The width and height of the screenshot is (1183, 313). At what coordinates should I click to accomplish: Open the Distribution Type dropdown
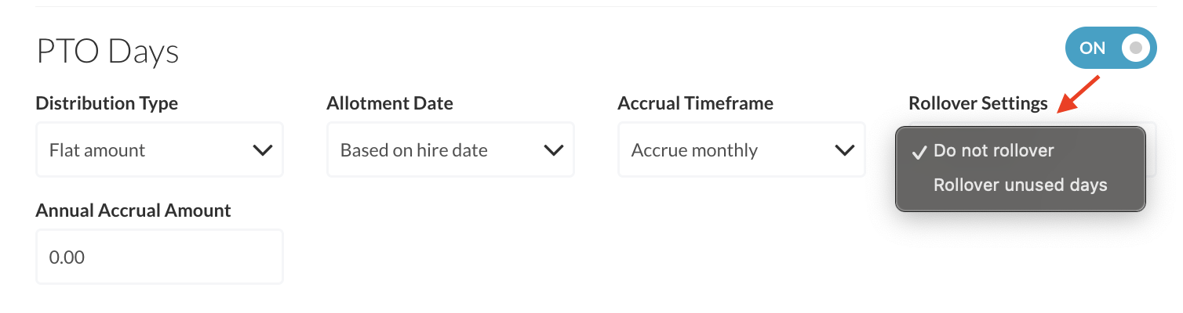[x=159, y=149]
